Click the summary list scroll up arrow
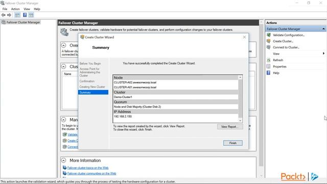This screenshot has width=327, height=184. (x=240, y=77)
